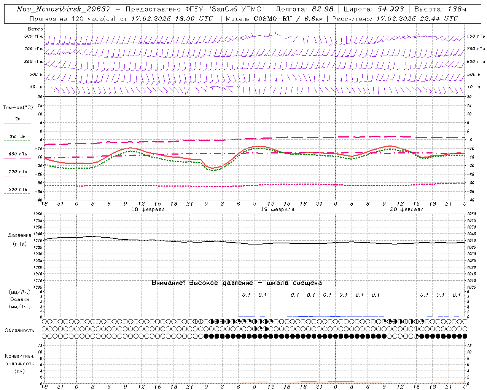Image resolution: width=487 pixels, height=390 pixels.
Task: Click the dotted 500 гПа legend line sample
Action: click(17, 193)
